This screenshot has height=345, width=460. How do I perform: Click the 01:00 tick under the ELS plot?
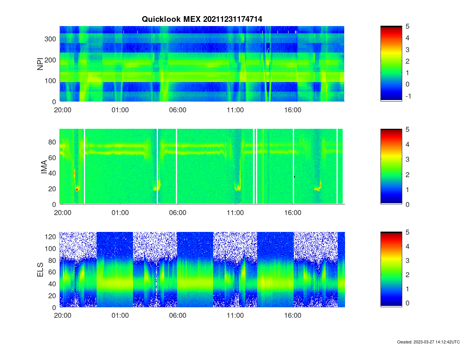click(x=120, y=316)
